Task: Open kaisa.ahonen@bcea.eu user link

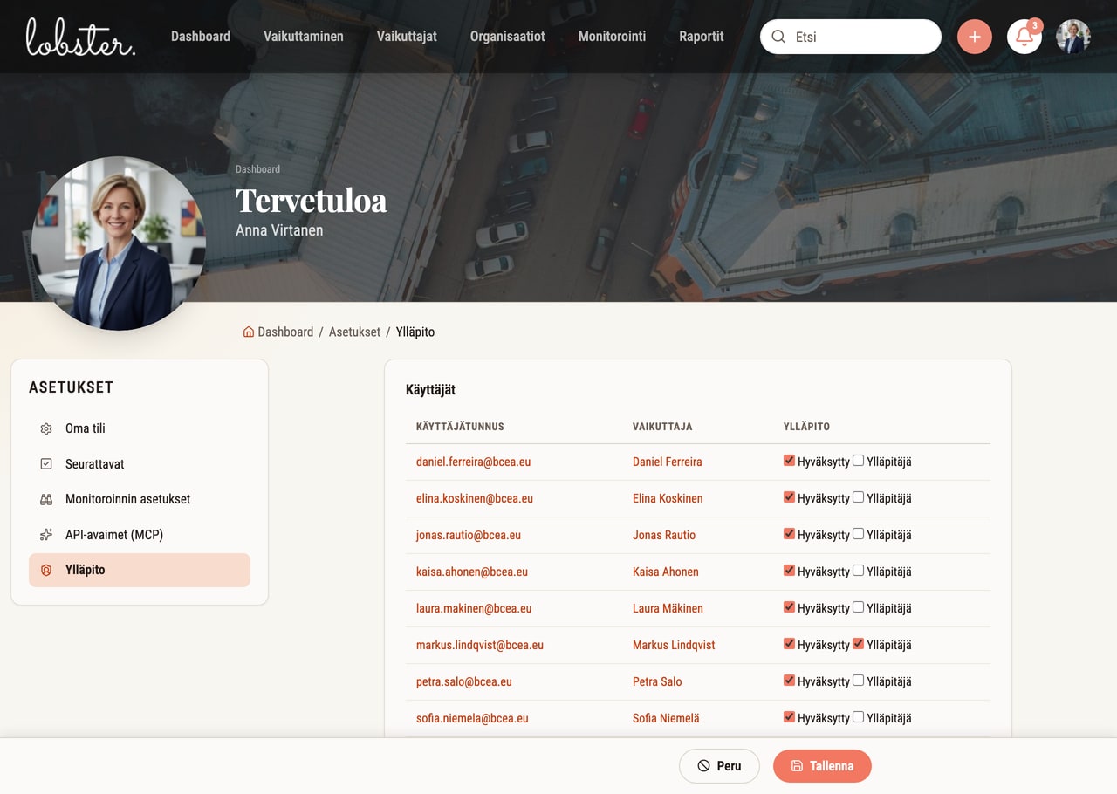Action: pos(472,572)
